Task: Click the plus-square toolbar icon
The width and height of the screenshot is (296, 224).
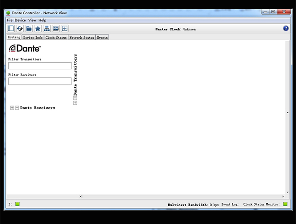Action: coord(65,29)
